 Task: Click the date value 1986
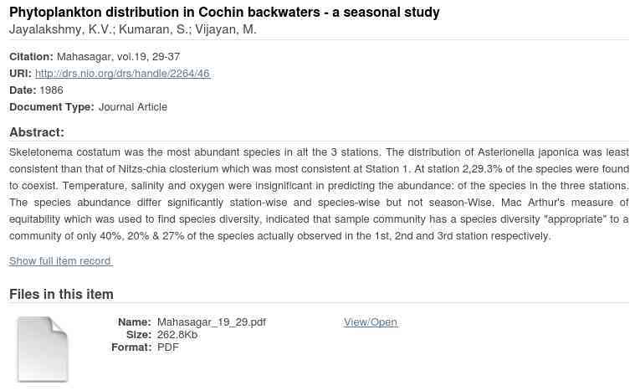(51, 90)
